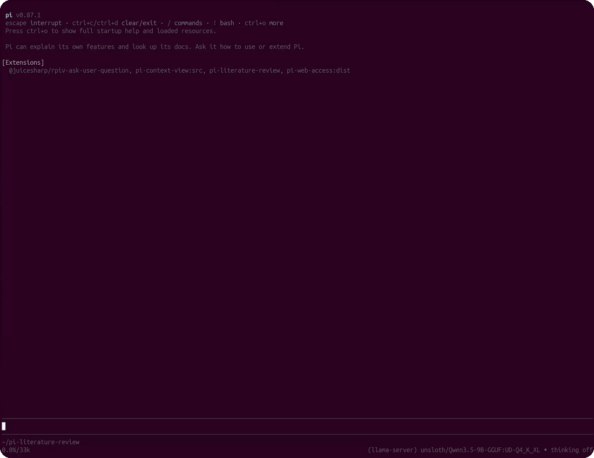Select the 'pi v0.87.1' version text
594x458 pixels.
tap(23, 15)
